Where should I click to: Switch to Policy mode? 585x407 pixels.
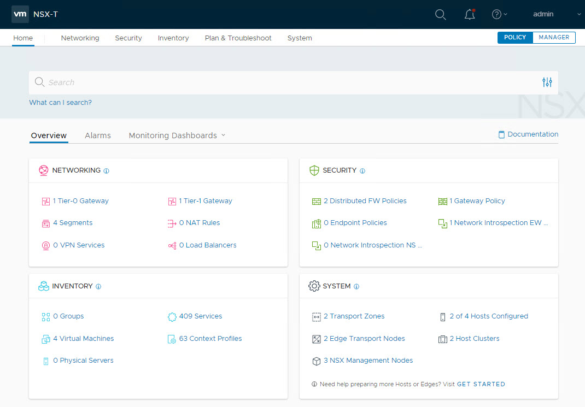(x=515, y=38)
